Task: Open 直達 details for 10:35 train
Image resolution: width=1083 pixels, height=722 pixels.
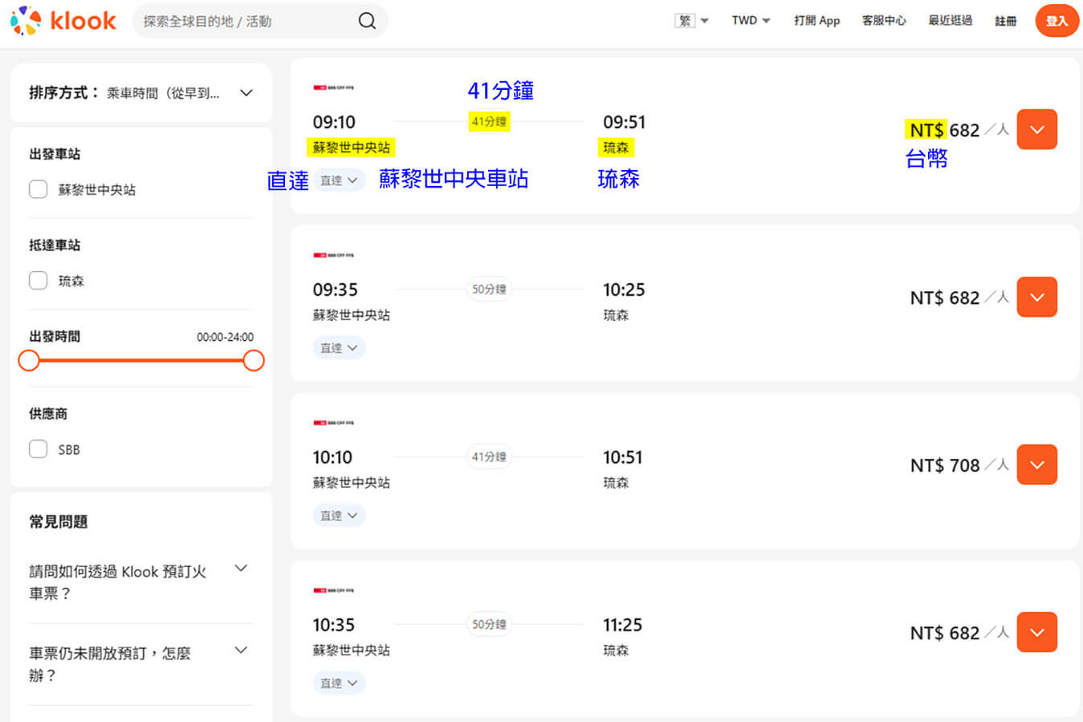Action: (x=339, y=683)
